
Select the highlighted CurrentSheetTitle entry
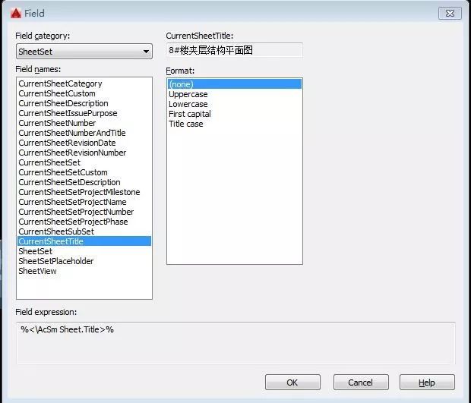tap(51, 241)
